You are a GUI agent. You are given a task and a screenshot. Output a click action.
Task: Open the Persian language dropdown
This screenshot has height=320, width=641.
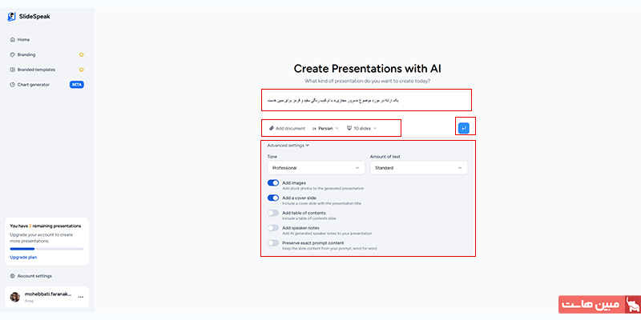[325, 128]
